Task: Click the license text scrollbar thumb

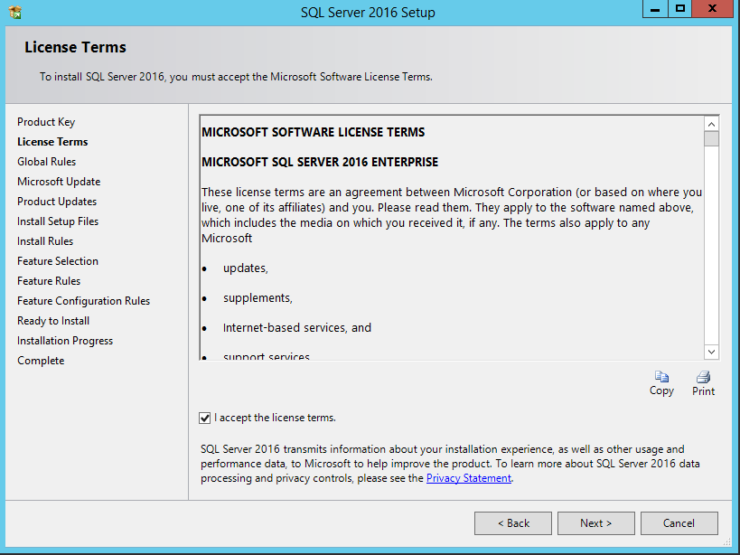Action: pos(711,139)
